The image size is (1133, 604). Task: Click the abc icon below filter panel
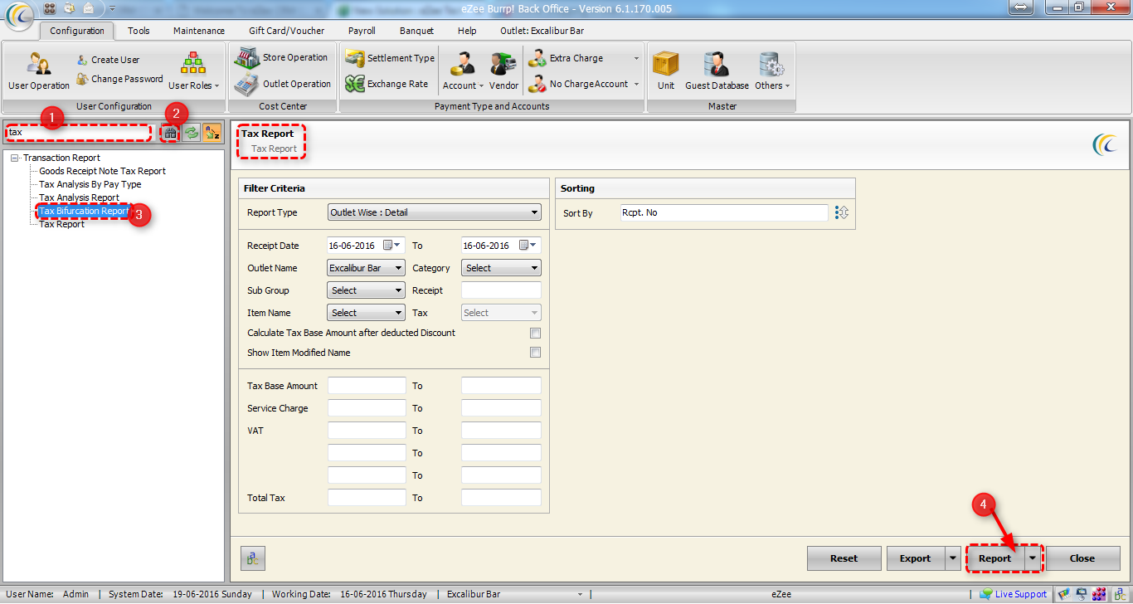(253, 558)
